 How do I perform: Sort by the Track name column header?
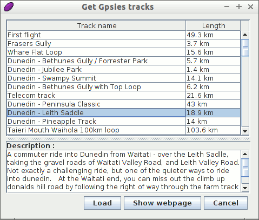click(x=96, y=25)
